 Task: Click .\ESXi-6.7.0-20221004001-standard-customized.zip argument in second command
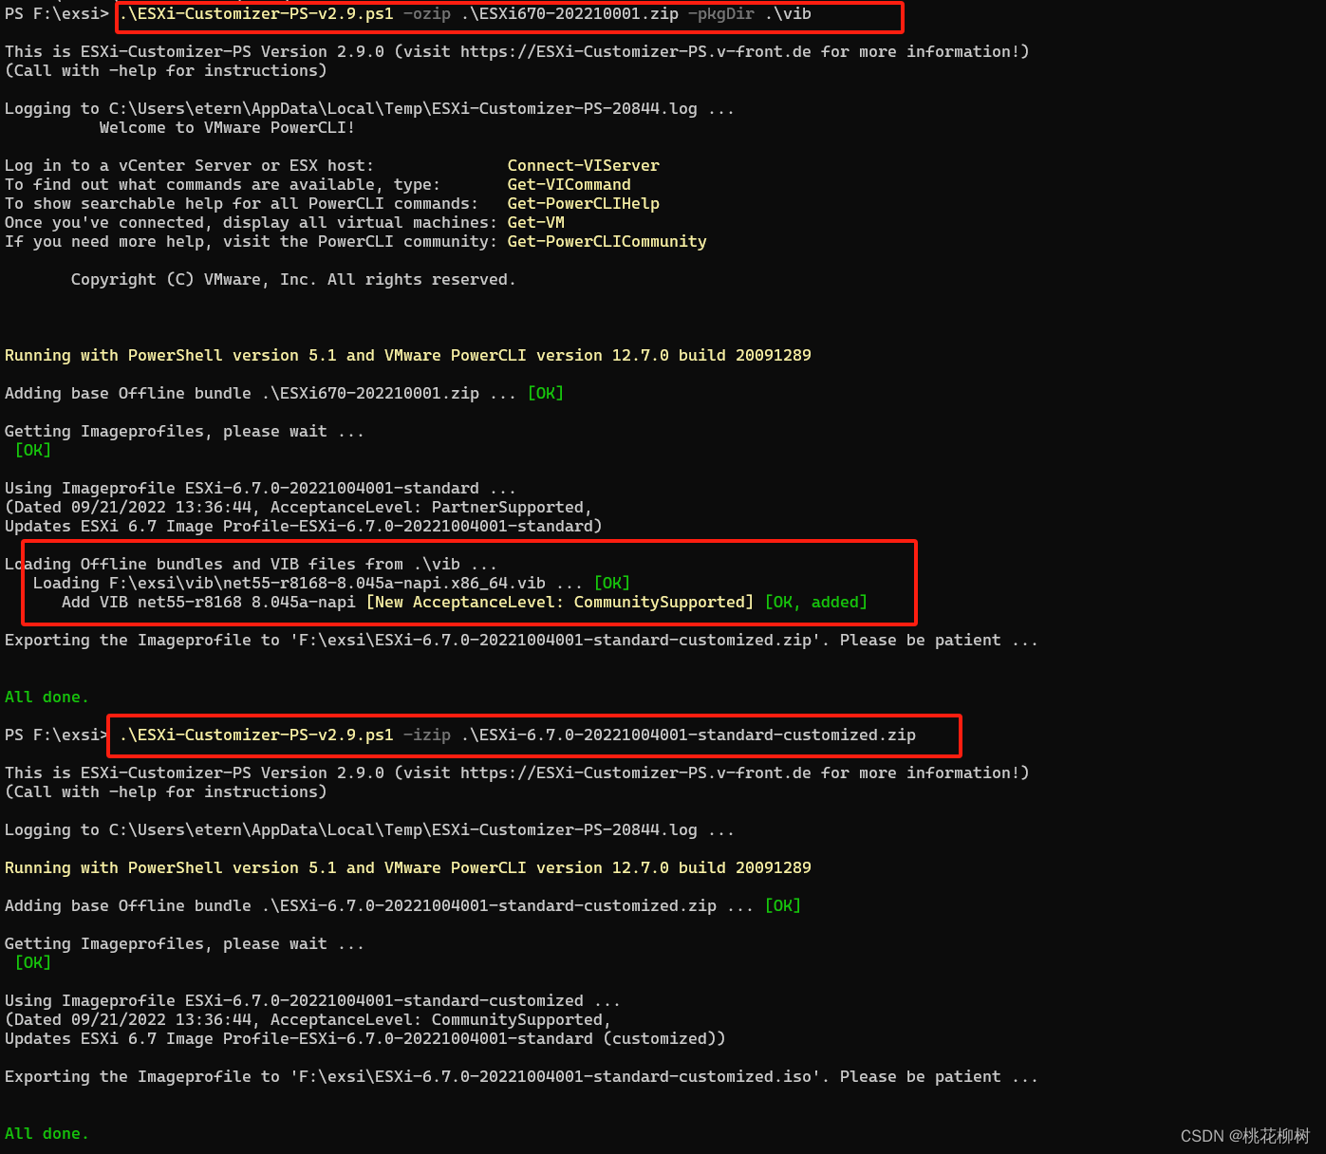click(688, 735)
